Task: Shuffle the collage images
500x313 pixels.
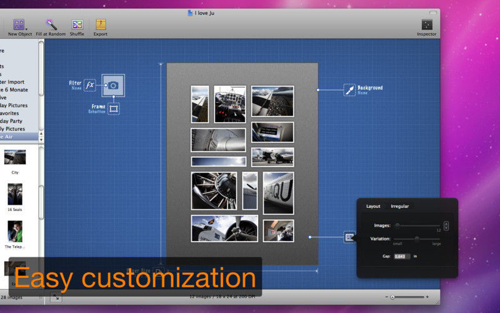Action: 77,27
